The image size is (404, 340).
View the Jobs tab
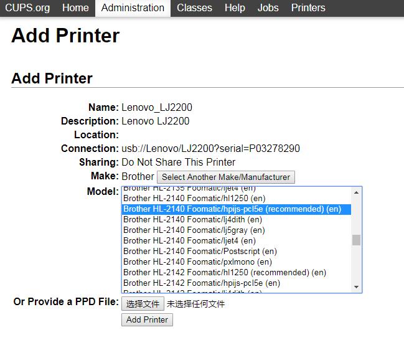click(268, 7)
